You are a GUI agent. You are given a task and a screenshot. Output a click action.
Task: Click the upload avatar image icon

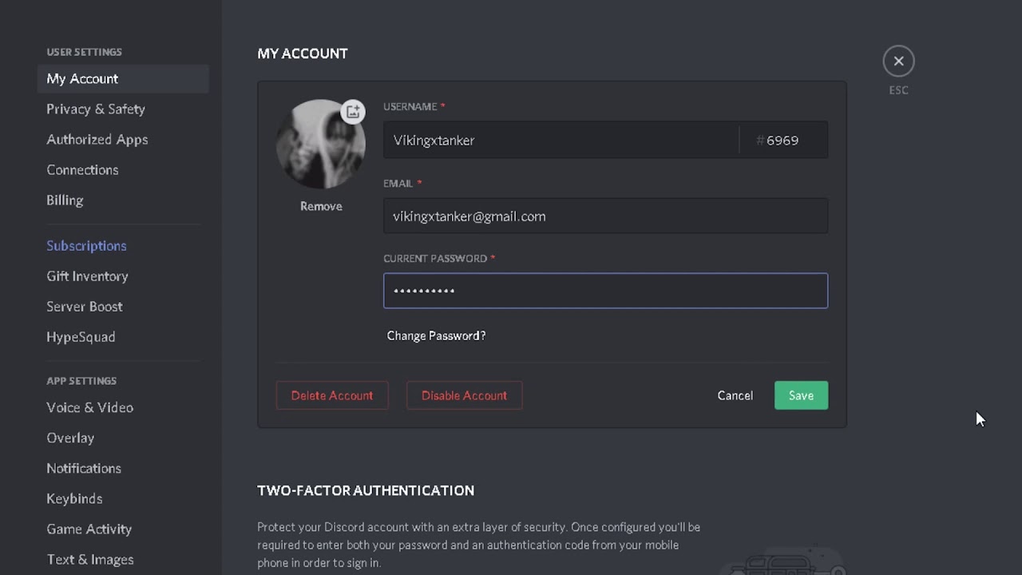353,112
